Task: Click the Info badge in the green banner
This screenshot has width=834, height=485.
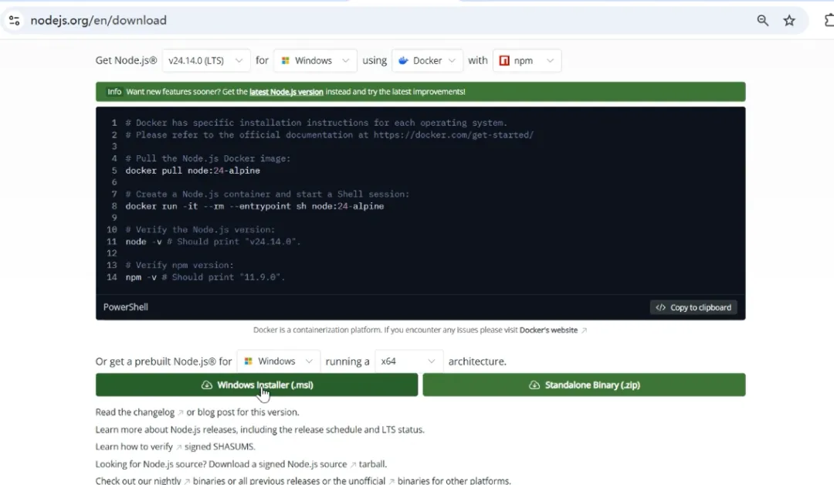Action: 114,91
